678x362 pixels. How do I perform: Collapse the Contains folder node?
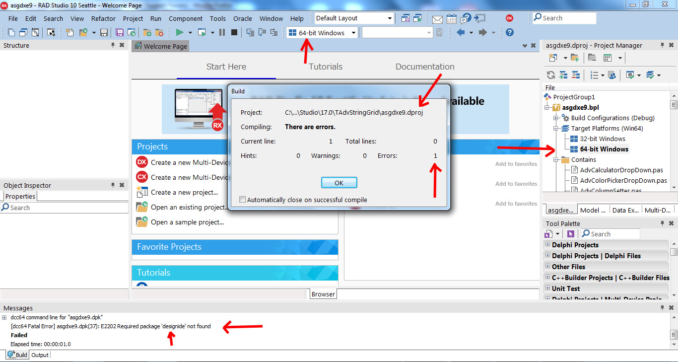coord(556,160)
